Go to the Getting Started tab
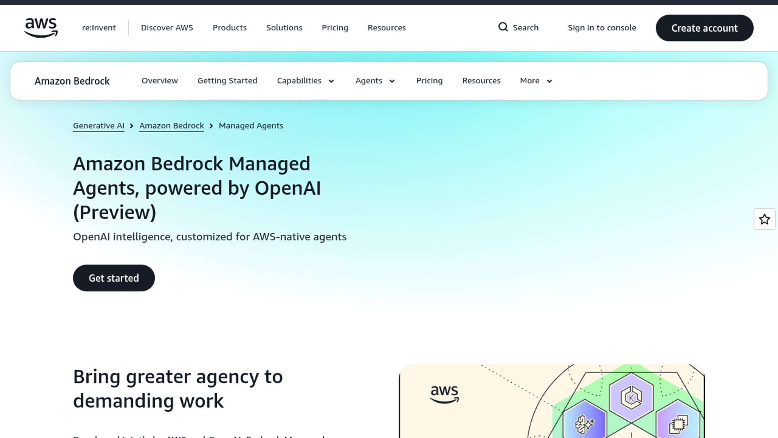 (227, 81)
